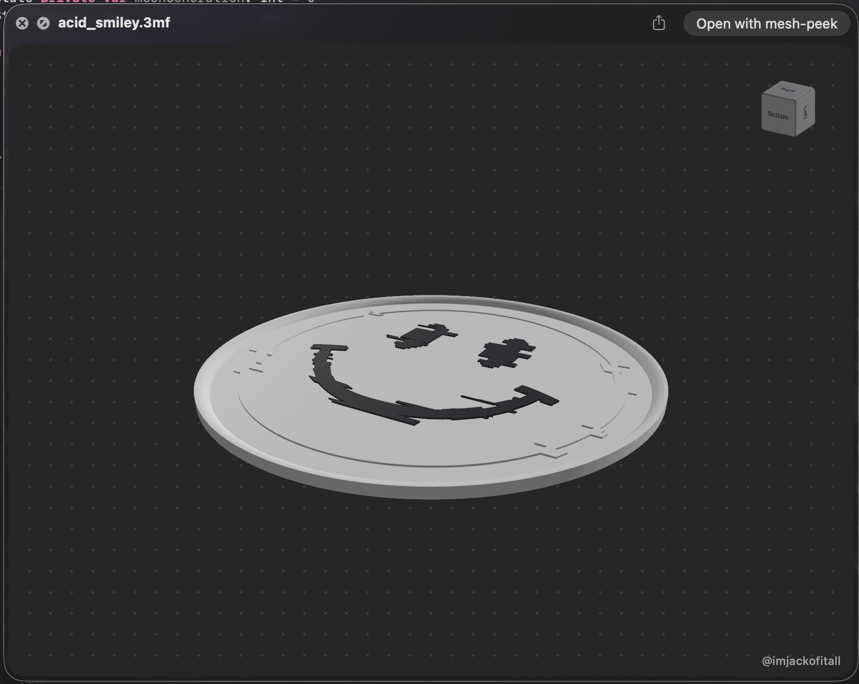
Task: Click the 3D smiley coin model
Action: click(431, 397)
